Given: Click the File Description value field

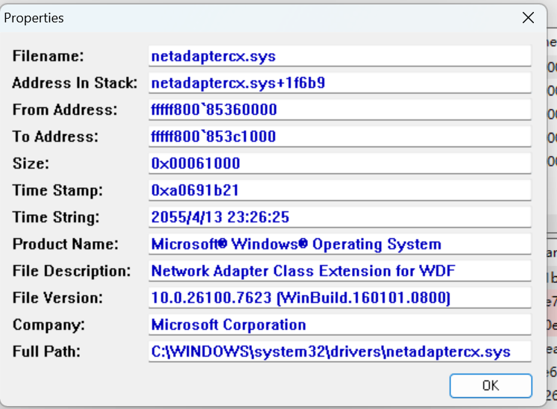Looking at the screenshot, I should 339,271.
